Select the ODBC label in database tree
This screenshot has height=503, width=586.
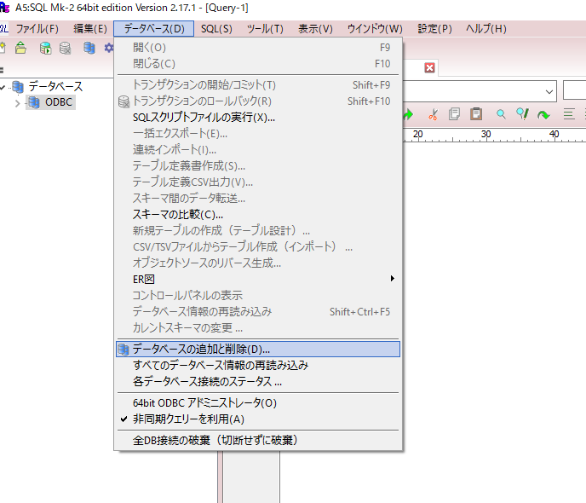59,102
